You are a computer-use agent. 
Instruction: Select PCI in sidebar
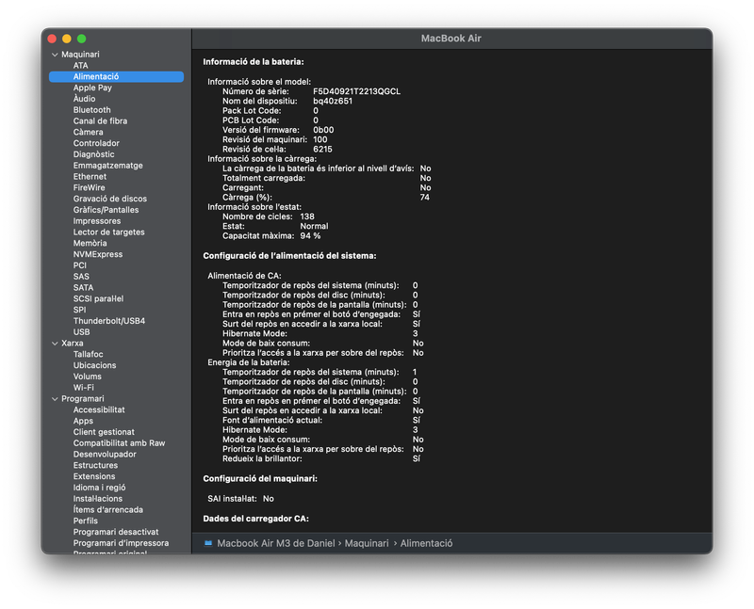point(80,265)
